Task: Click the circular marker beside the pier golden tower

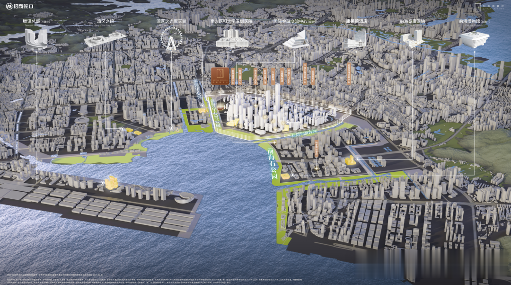Action: [103, 183]
